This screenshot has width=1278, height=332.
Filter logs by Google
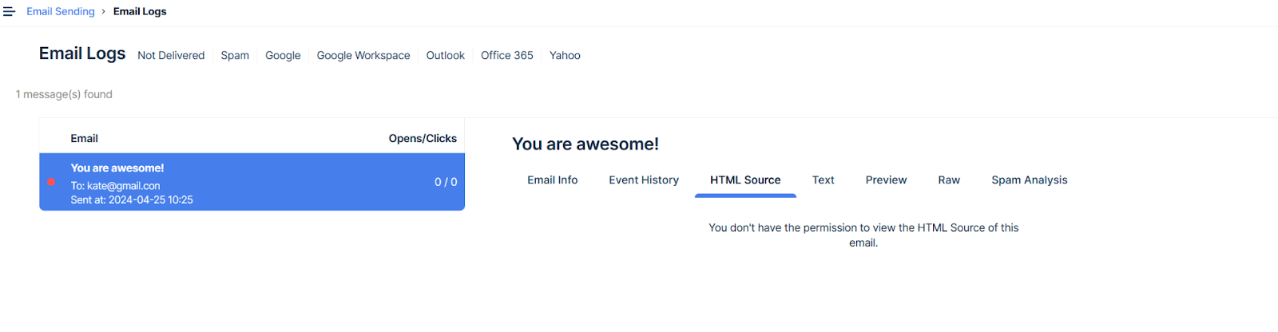pyautogui.click(x=283, y=56)
